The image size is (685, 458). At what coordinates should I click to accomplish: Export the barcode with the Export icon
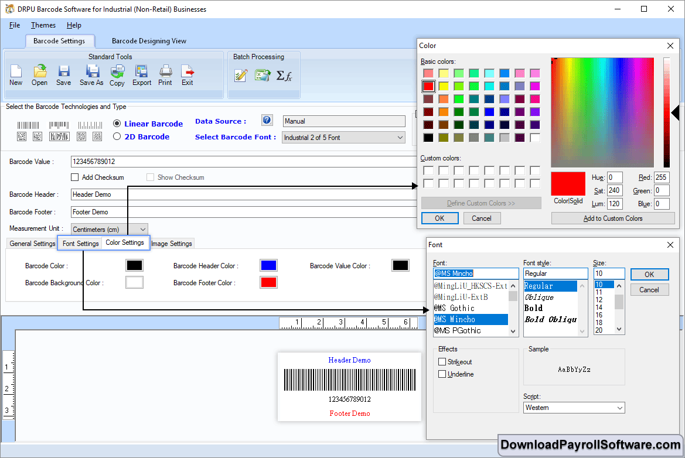[x=141, y=71]
